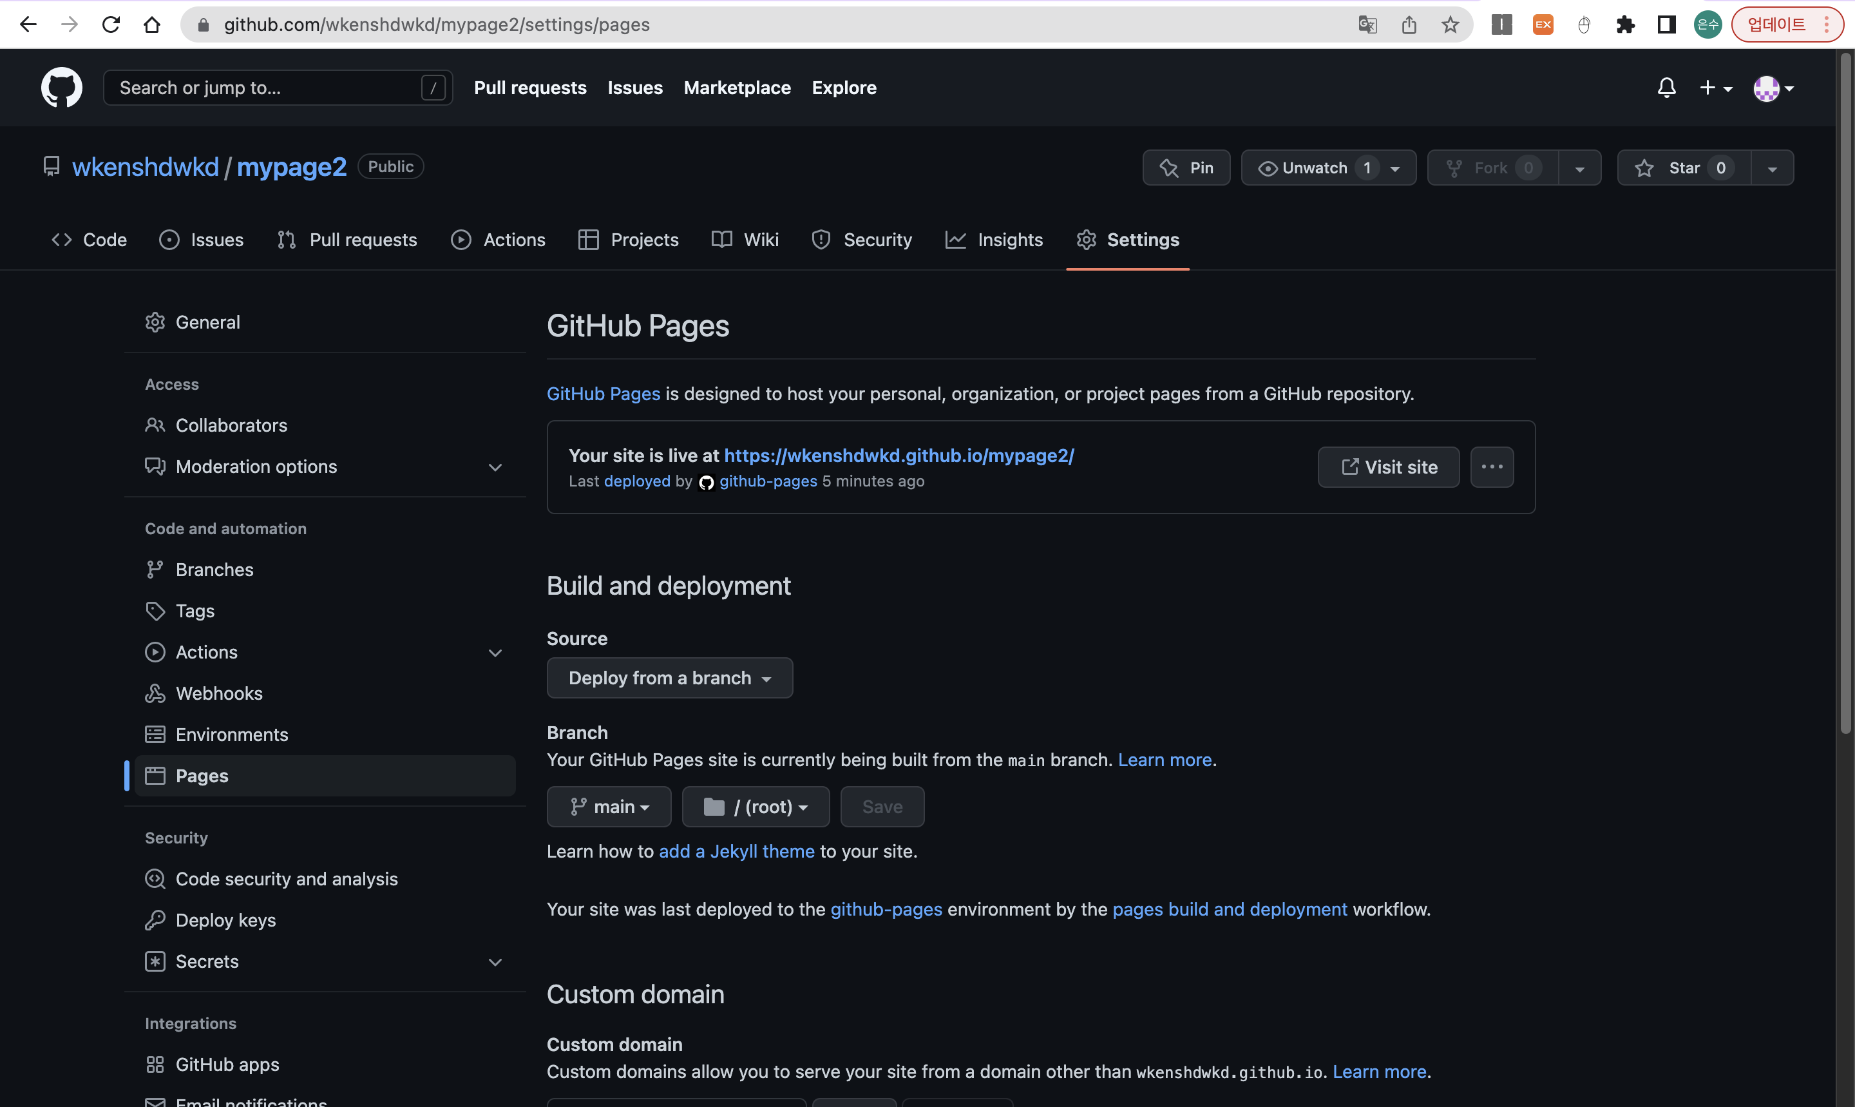
Task: Open the pages build and deployment link
Action: (1230, 909)
